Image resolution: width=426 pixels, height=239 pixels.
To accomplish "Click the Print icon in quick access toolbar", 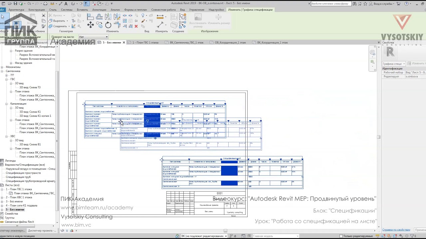I will [45, 4].
